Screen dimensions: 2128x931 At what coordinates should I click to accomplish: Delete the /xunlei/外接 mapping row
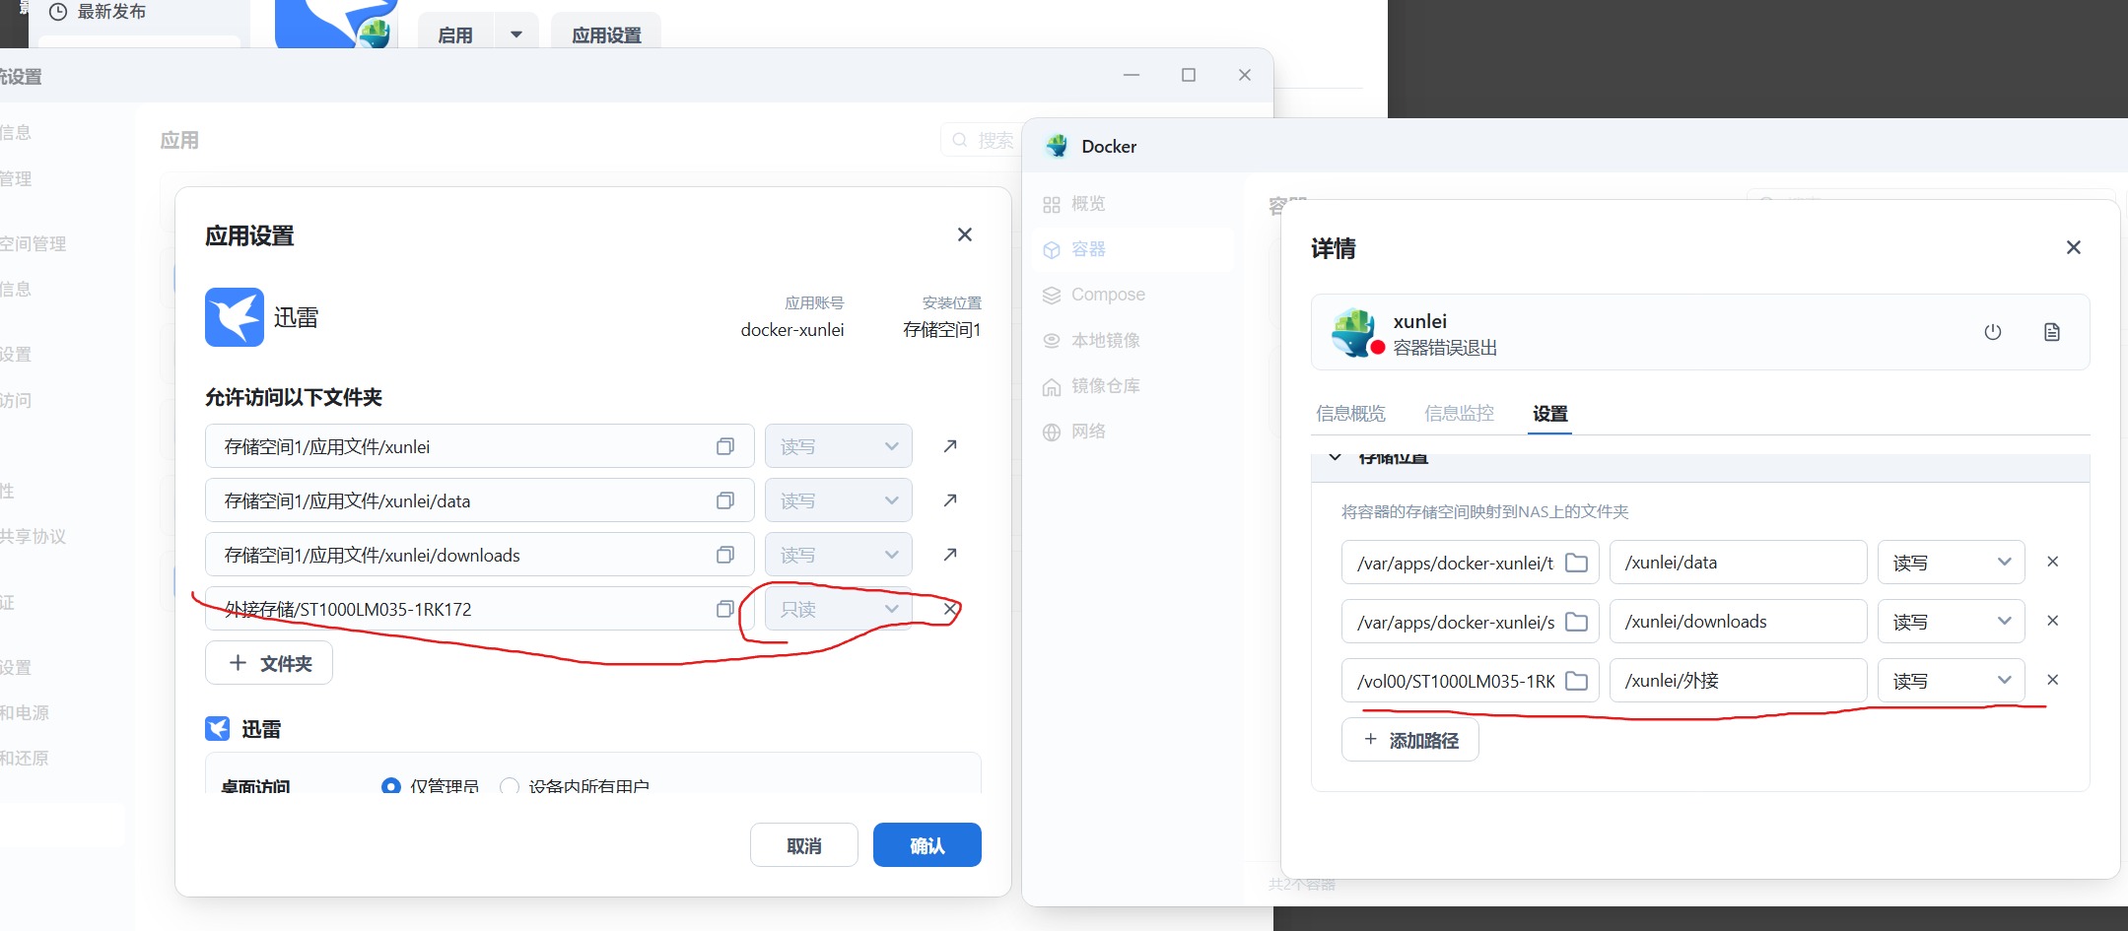tap(2053, 680)
